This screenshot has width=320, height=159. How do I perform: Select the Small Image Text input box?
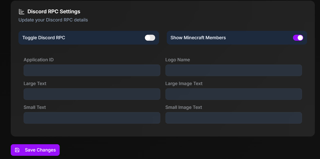[x=233, y=118]
